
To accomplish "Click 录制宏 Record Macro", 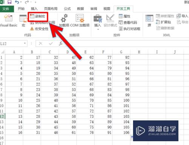I will (x=37, y=16).
